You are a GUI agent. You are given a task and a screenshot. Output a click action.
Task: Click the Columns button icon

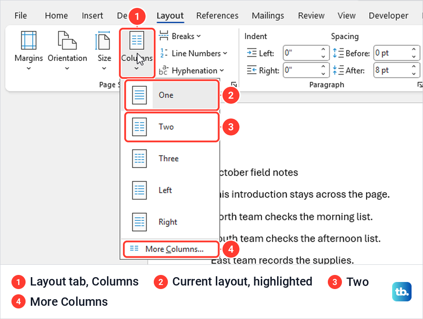[137, 40]
